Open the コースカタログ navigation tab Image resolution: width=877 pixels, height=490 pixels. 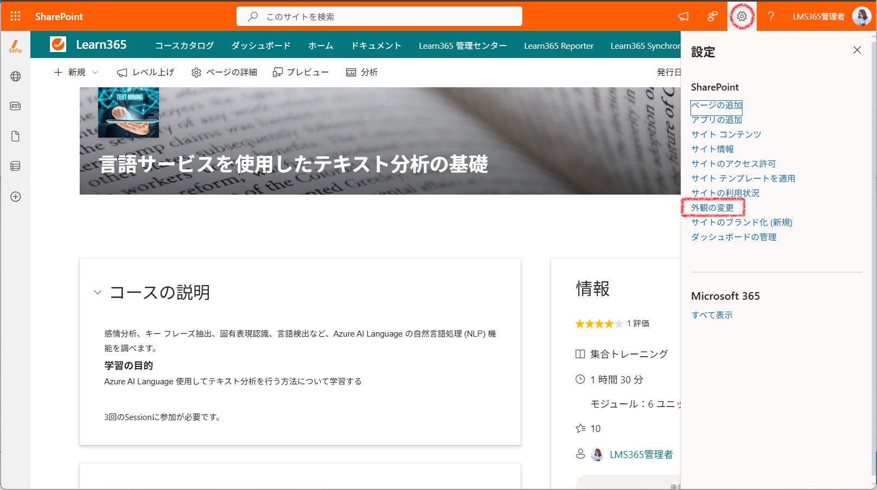184,46
